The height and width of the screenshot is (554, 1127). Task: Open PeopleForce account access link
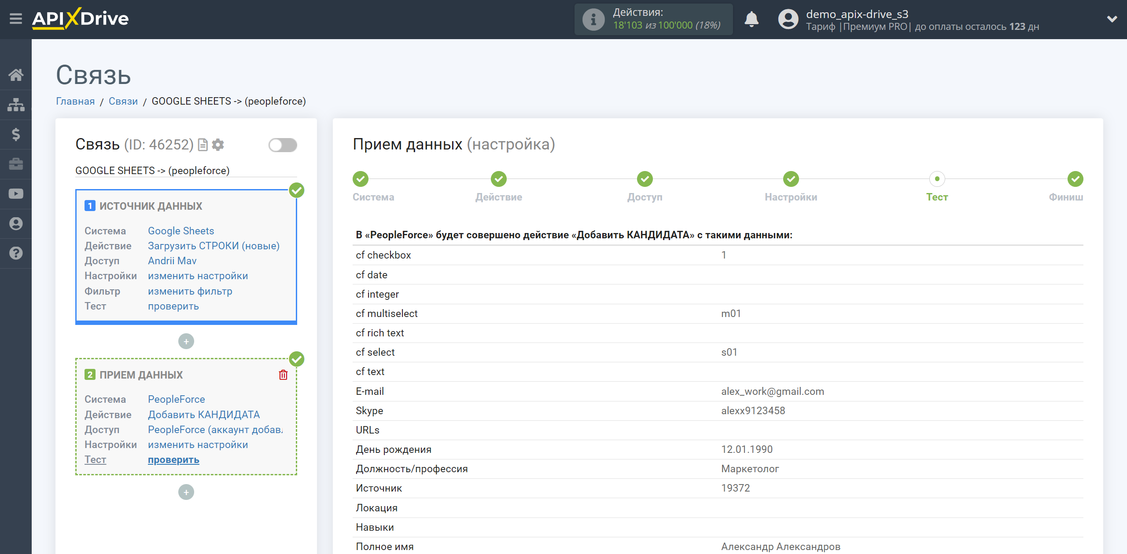point(215,430)
